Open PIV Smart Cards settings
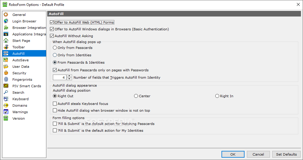This screenshot has height=160, width=303. [24, 86]
